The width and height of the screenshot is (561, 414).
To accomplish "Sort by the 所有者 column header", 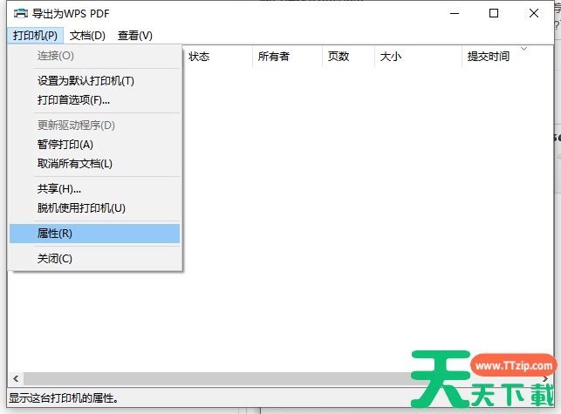I will click(287, 57).
